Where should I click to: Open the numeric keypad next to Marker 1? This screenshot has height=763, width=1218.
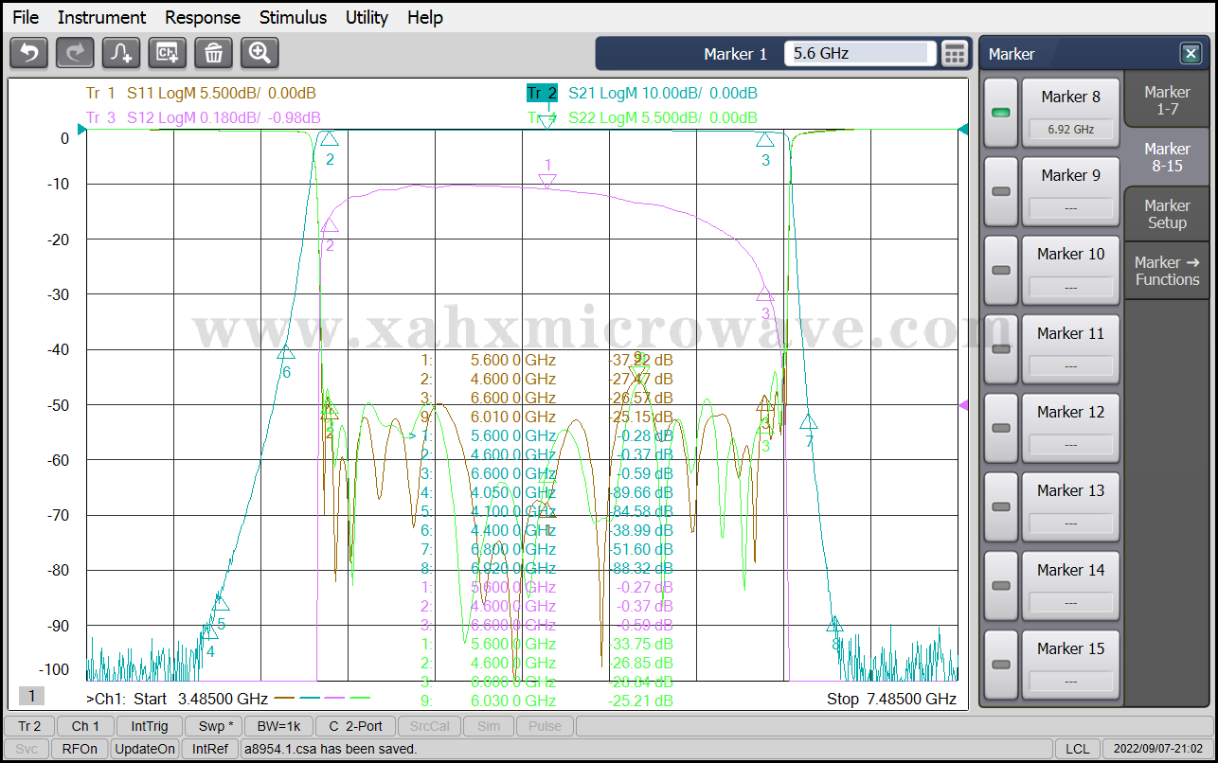(955, 54)
